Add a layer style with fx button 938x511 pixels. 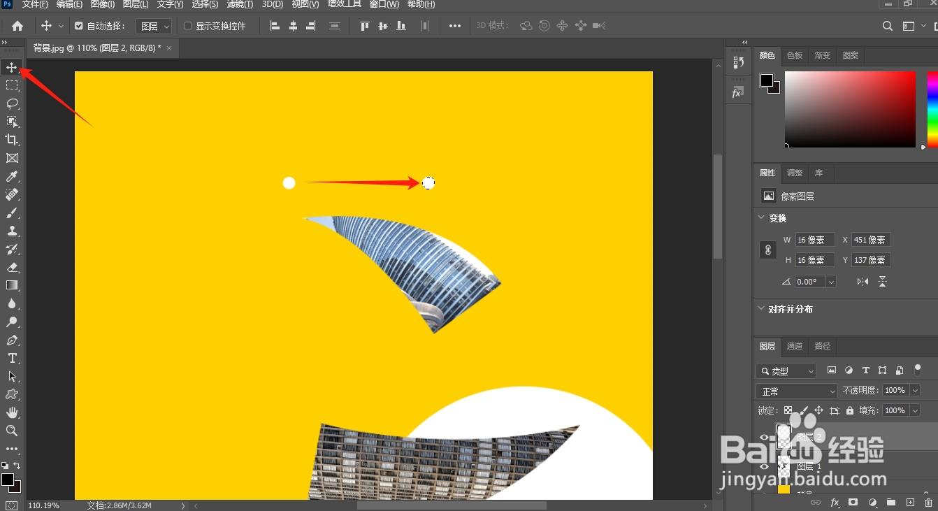pyautogui.click(x=835, y=503)
